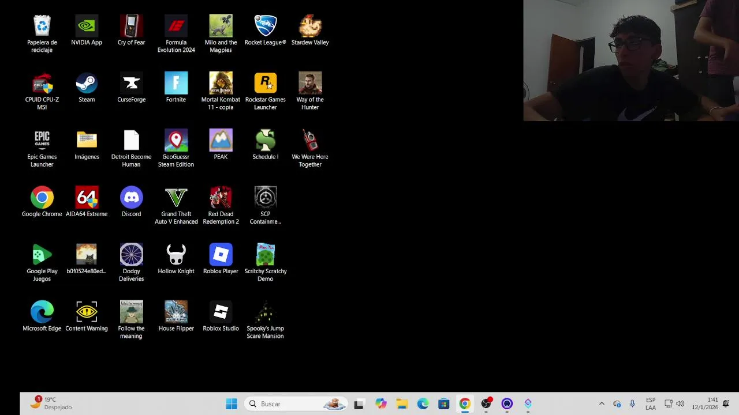Image resolution: width=739 pixels, height=415 pixels.
Task: Click the Formula Evolution 2024 icon
Action: coord(176,33)
